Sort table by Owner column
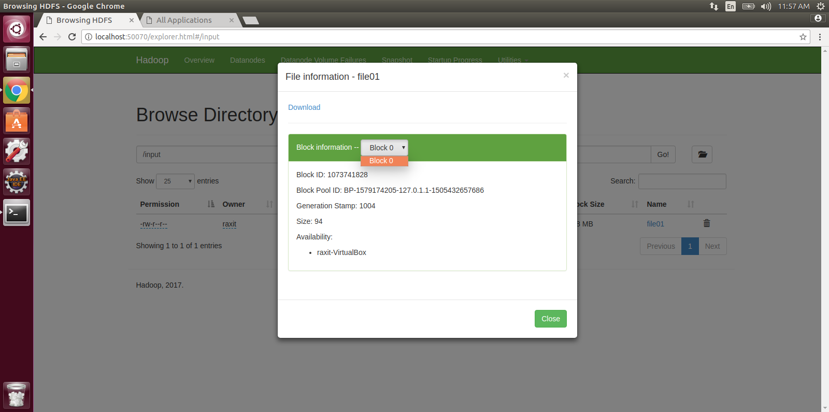This screenshot has height=412, width=829. 247,204
